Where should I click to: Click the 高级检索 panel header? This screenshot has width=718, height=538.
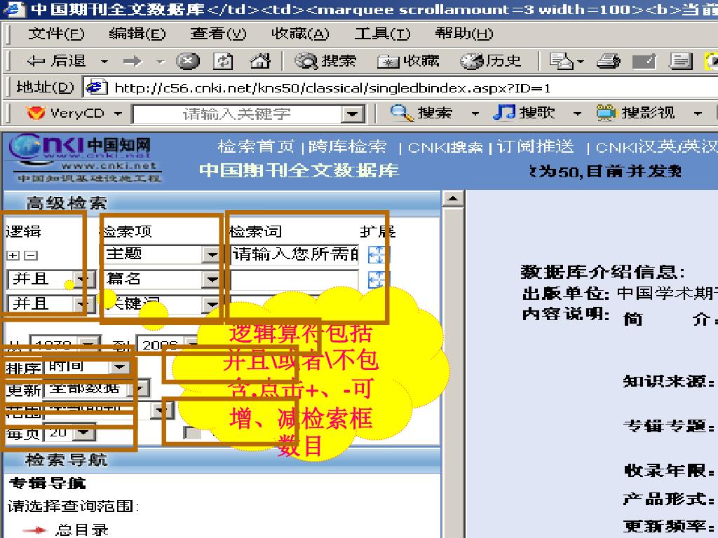pyautogui.click(x=67, y=202)
